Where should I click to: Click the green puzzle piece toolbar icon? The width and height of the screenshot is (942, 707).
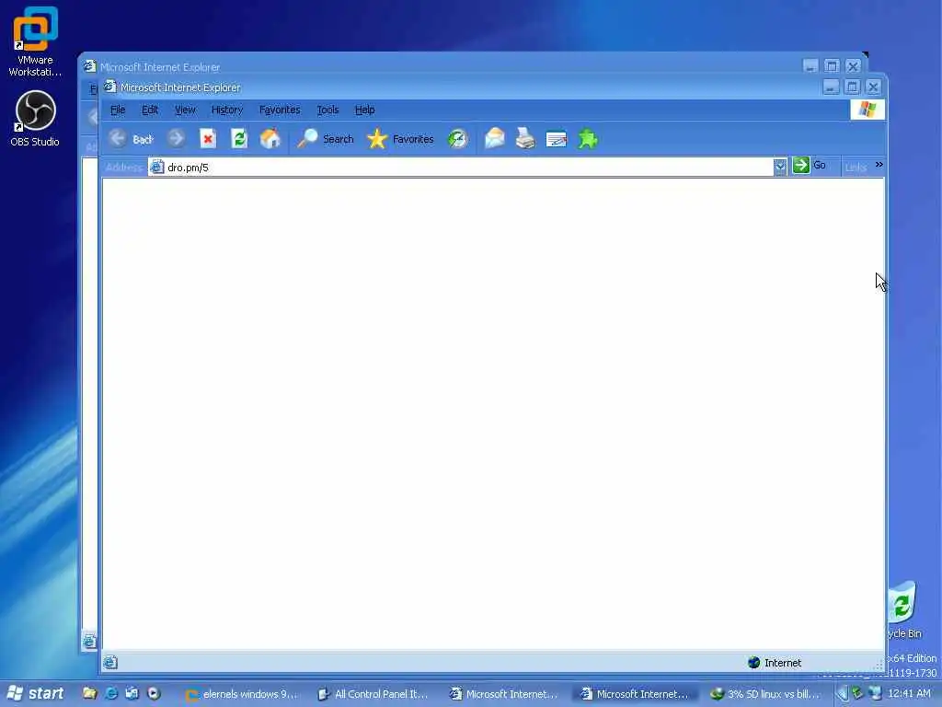click(x=588, y=139)
